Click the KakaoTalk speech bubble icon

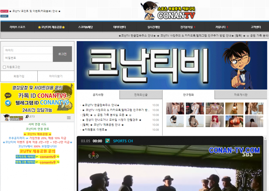click(x=8, y=95)
